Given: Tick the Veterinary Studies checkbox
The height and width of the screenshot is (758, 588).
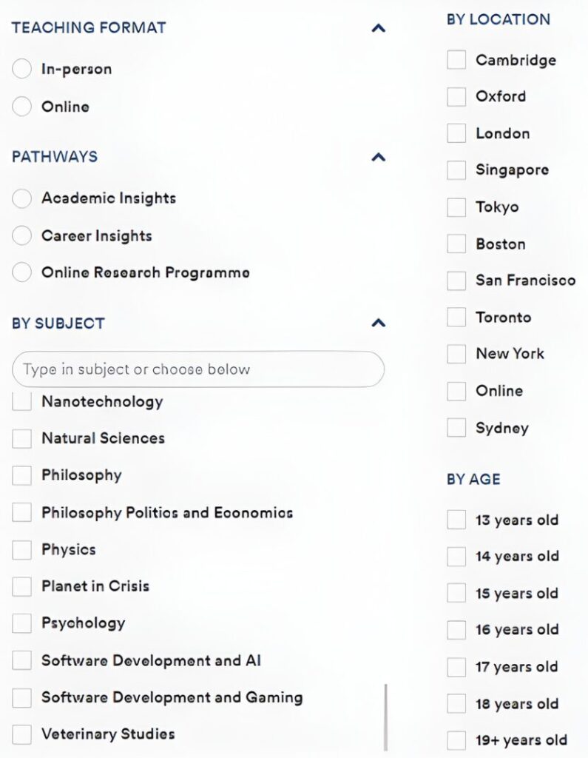Looking at the screenshot, I should 22,734.
